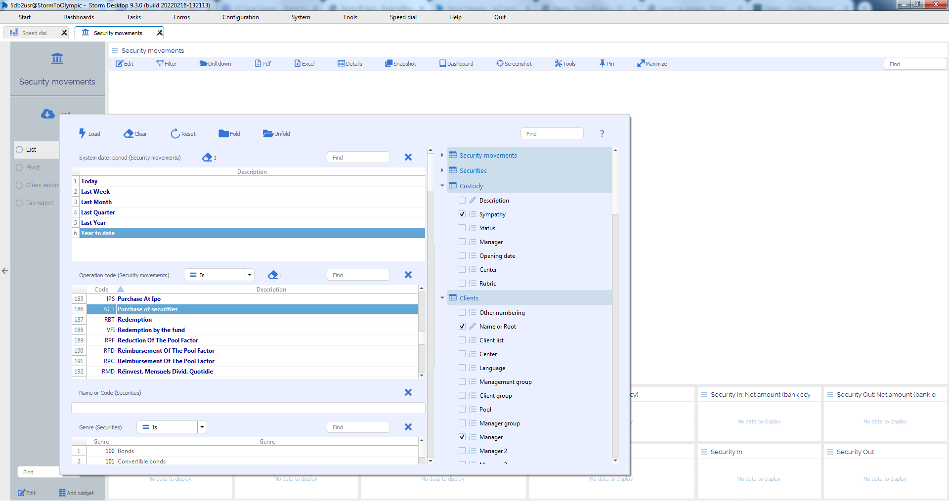The width and height of the screenshot is (949, 502).
Task: Open the Configuration menu
Action: (241, 17)
